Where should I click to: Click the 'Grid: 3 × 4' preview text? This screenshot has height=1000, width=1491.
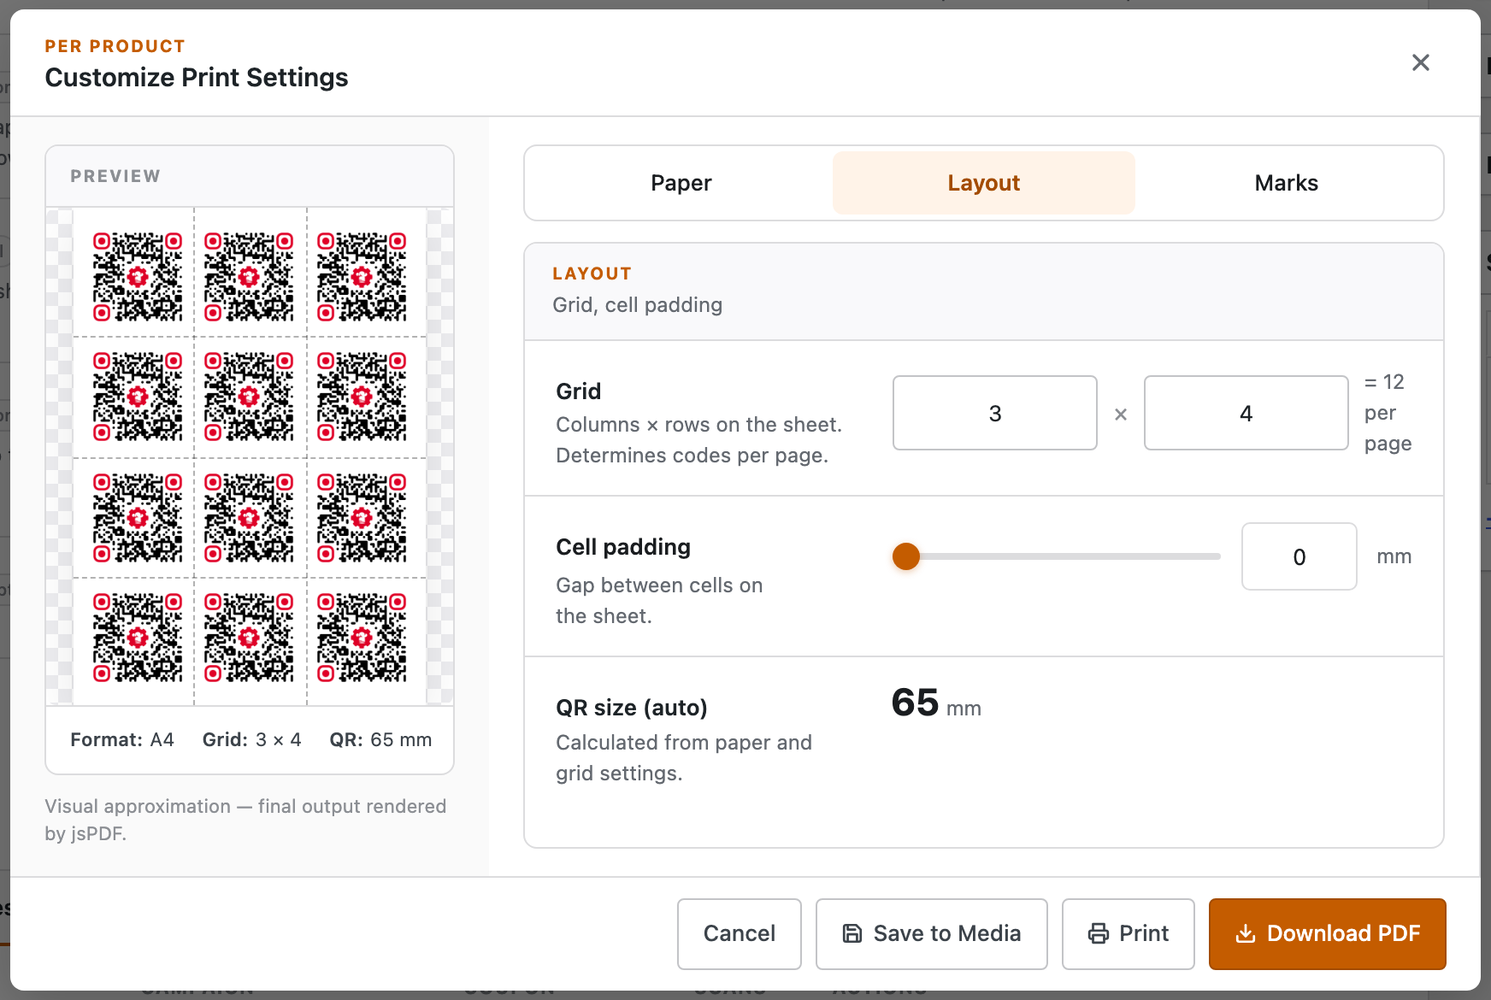(x=252, y=740)
